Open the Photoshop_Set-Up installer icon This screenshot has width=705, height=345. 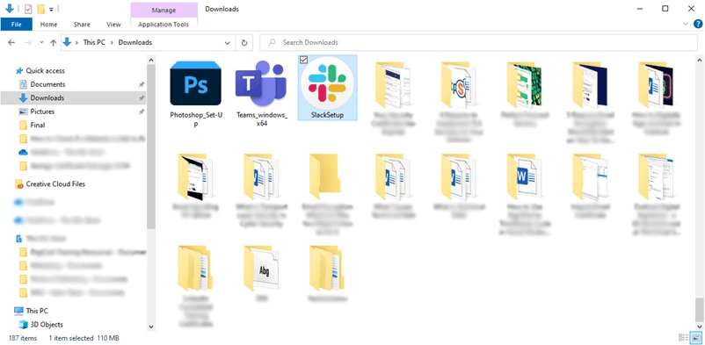point(195,83)
